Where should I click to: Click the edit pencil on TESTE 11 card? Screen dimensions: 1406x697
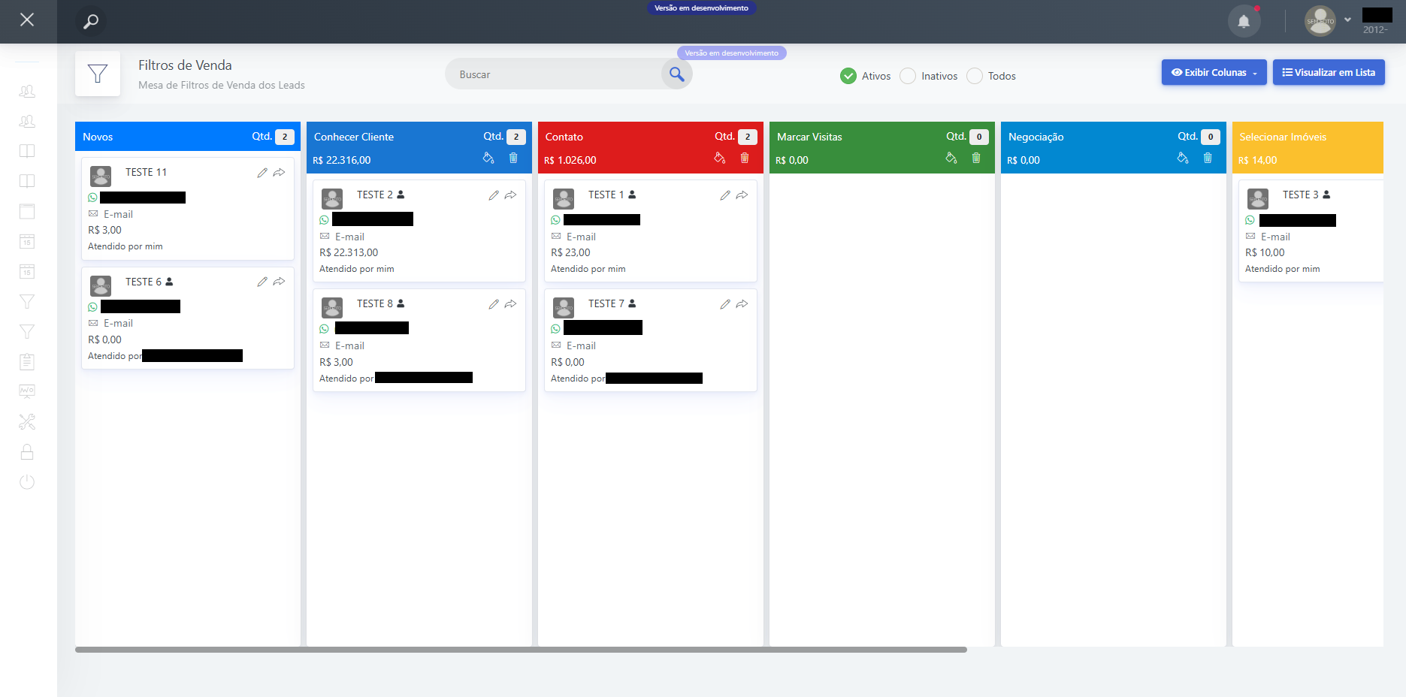pyautogui.click(x=262, y=173)
